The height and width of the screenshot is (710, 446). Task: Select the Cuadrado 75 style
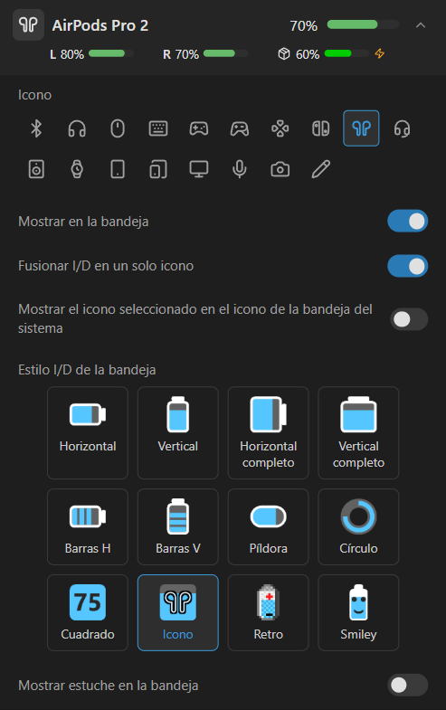(x=88, y=612)
